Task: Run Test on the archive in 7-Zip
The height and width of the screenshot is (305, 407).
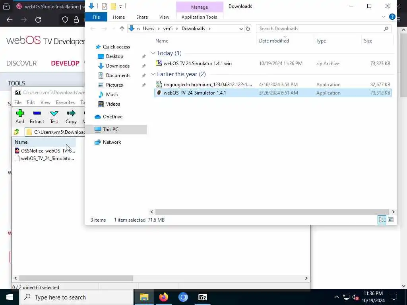Action: tap(54, 116)
